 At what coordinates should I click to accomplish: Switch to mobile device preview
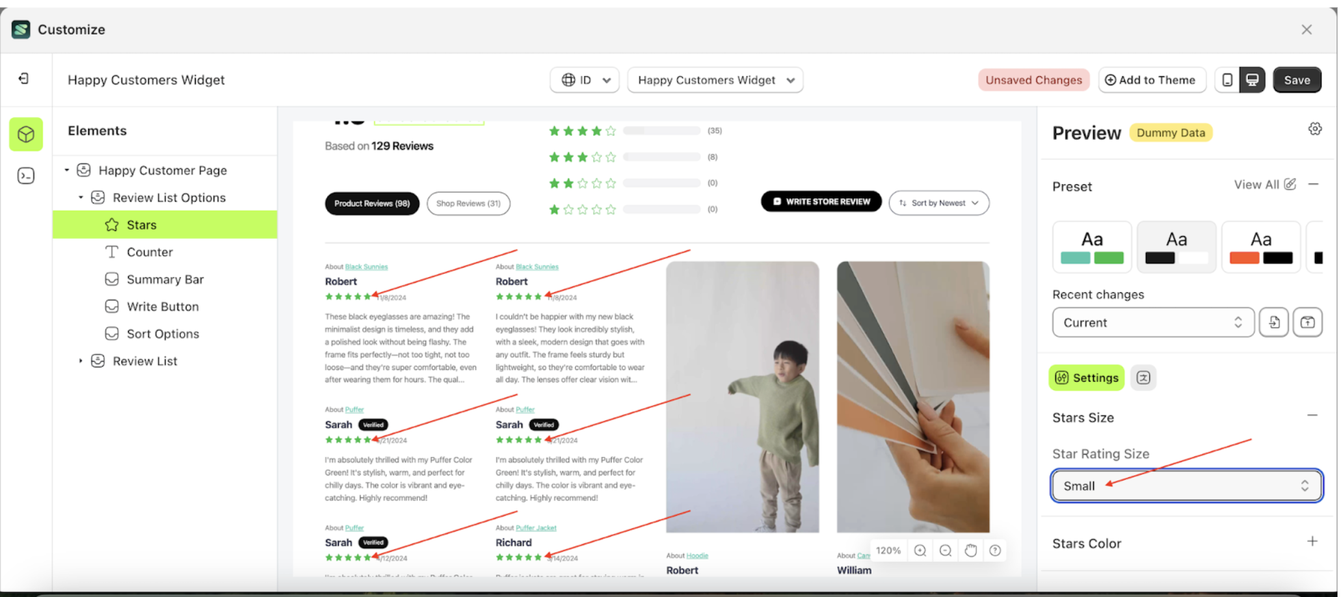(x=1227, y=80)
